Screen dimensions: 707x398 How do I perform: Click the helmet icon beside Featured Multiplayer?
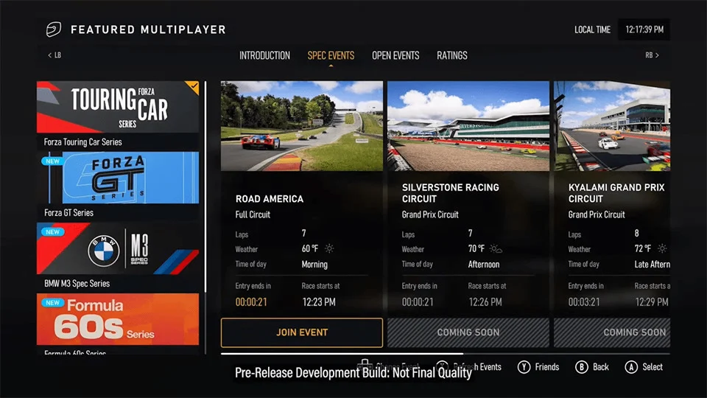point(53,29)
